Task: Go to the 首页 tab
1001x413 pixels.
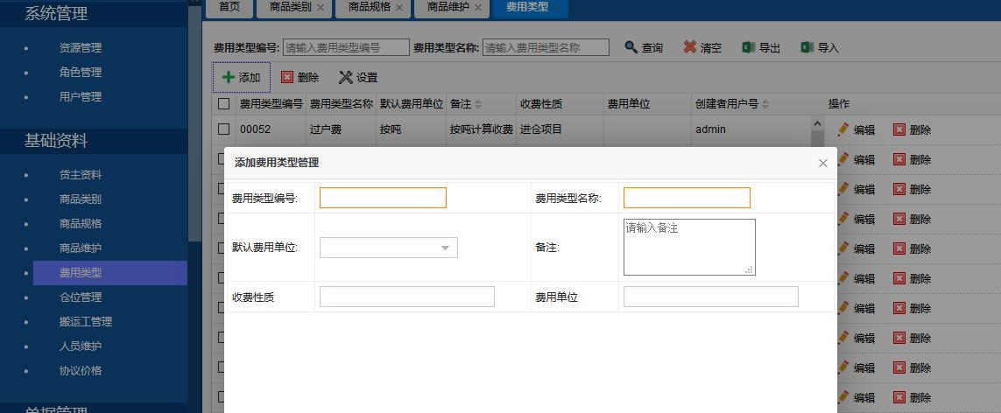Action: (229, 7)
